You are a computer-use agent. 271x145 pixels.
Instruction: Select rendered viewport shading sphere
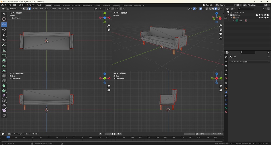pos(218,9)
